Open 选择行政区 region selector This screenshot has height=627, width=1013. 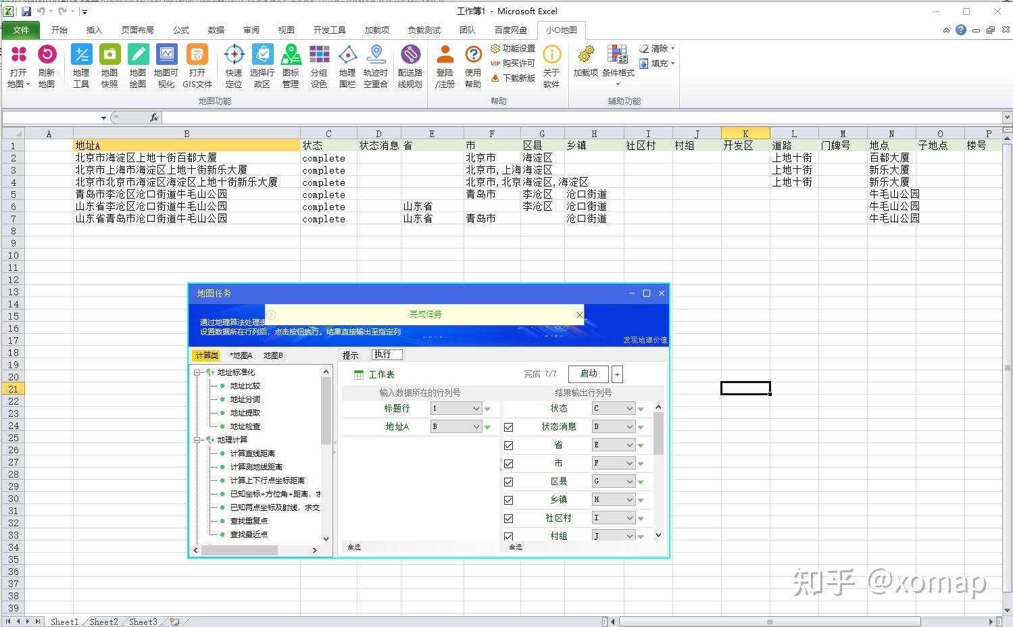point(262,66)
